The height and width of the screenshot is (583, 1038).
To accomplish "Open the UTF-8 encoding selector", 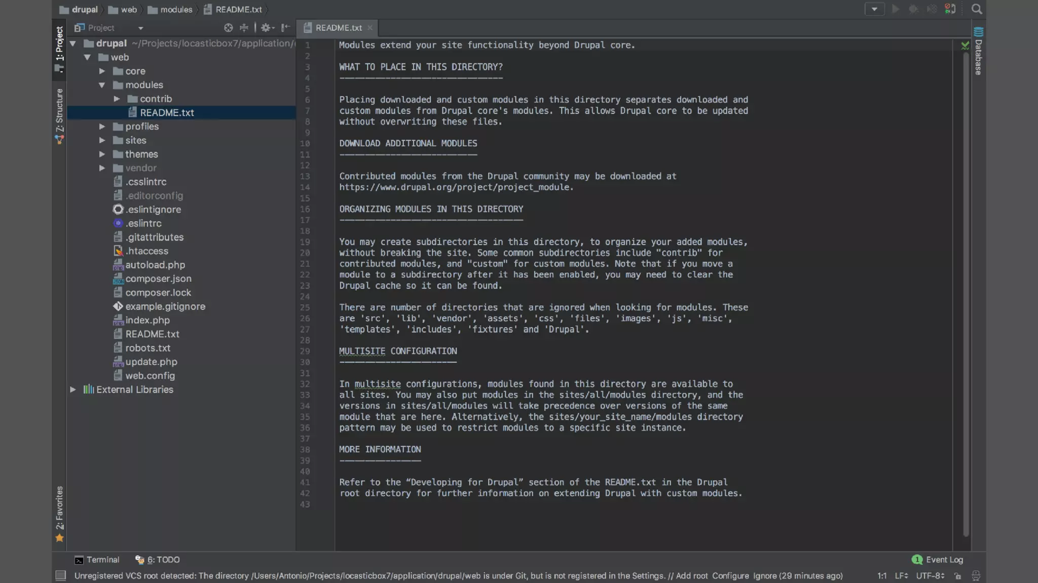I will click(930, 576).
